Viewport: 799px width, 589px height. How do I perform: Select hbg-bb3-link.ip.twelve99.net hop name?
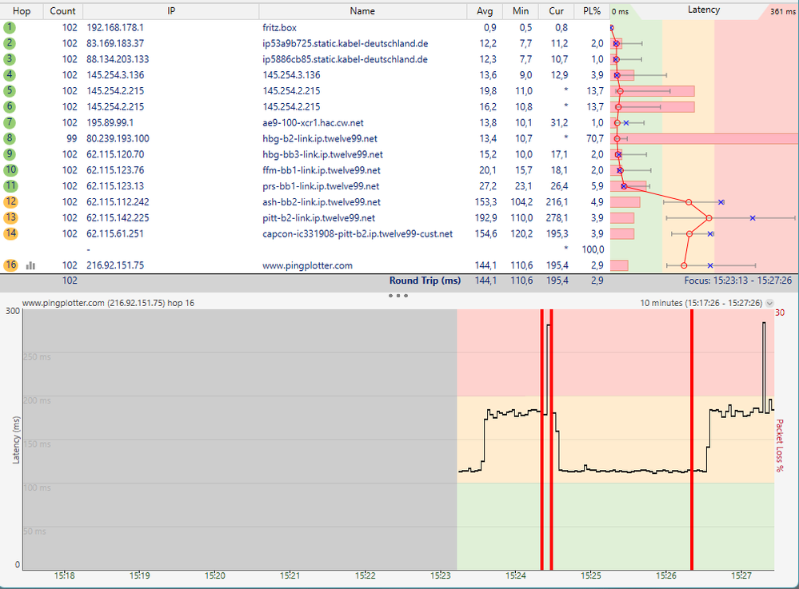[322, 153]
